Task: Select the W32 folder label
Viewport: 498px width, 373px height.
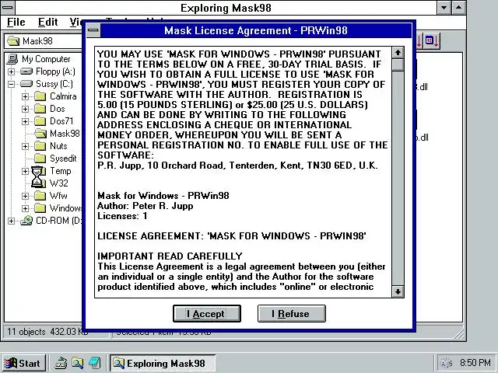Action: [x=59, y=183]
